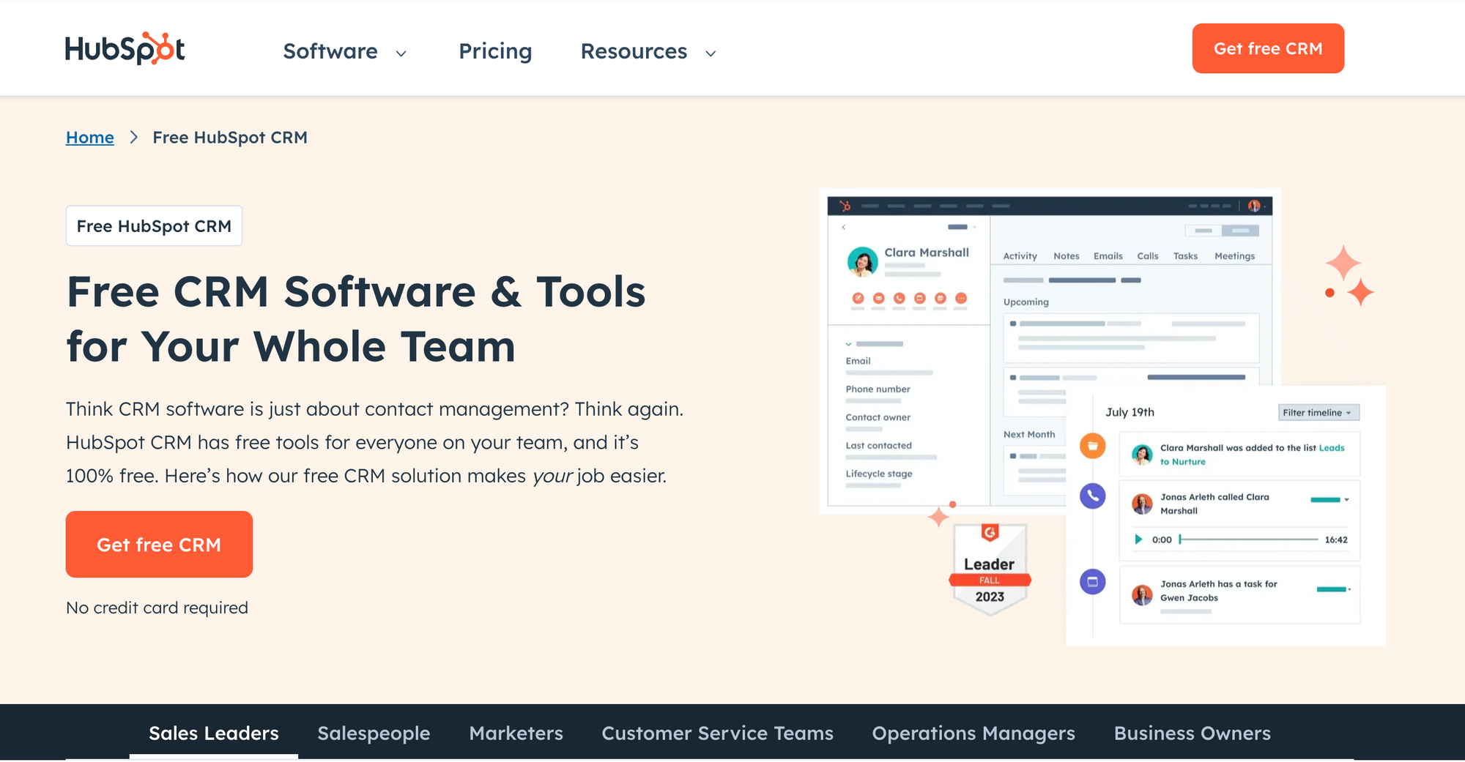This screenshot has width=1465, height=762.
Task: Click the Free HubSpot CRM badge label
Action: tap(154, 226)
